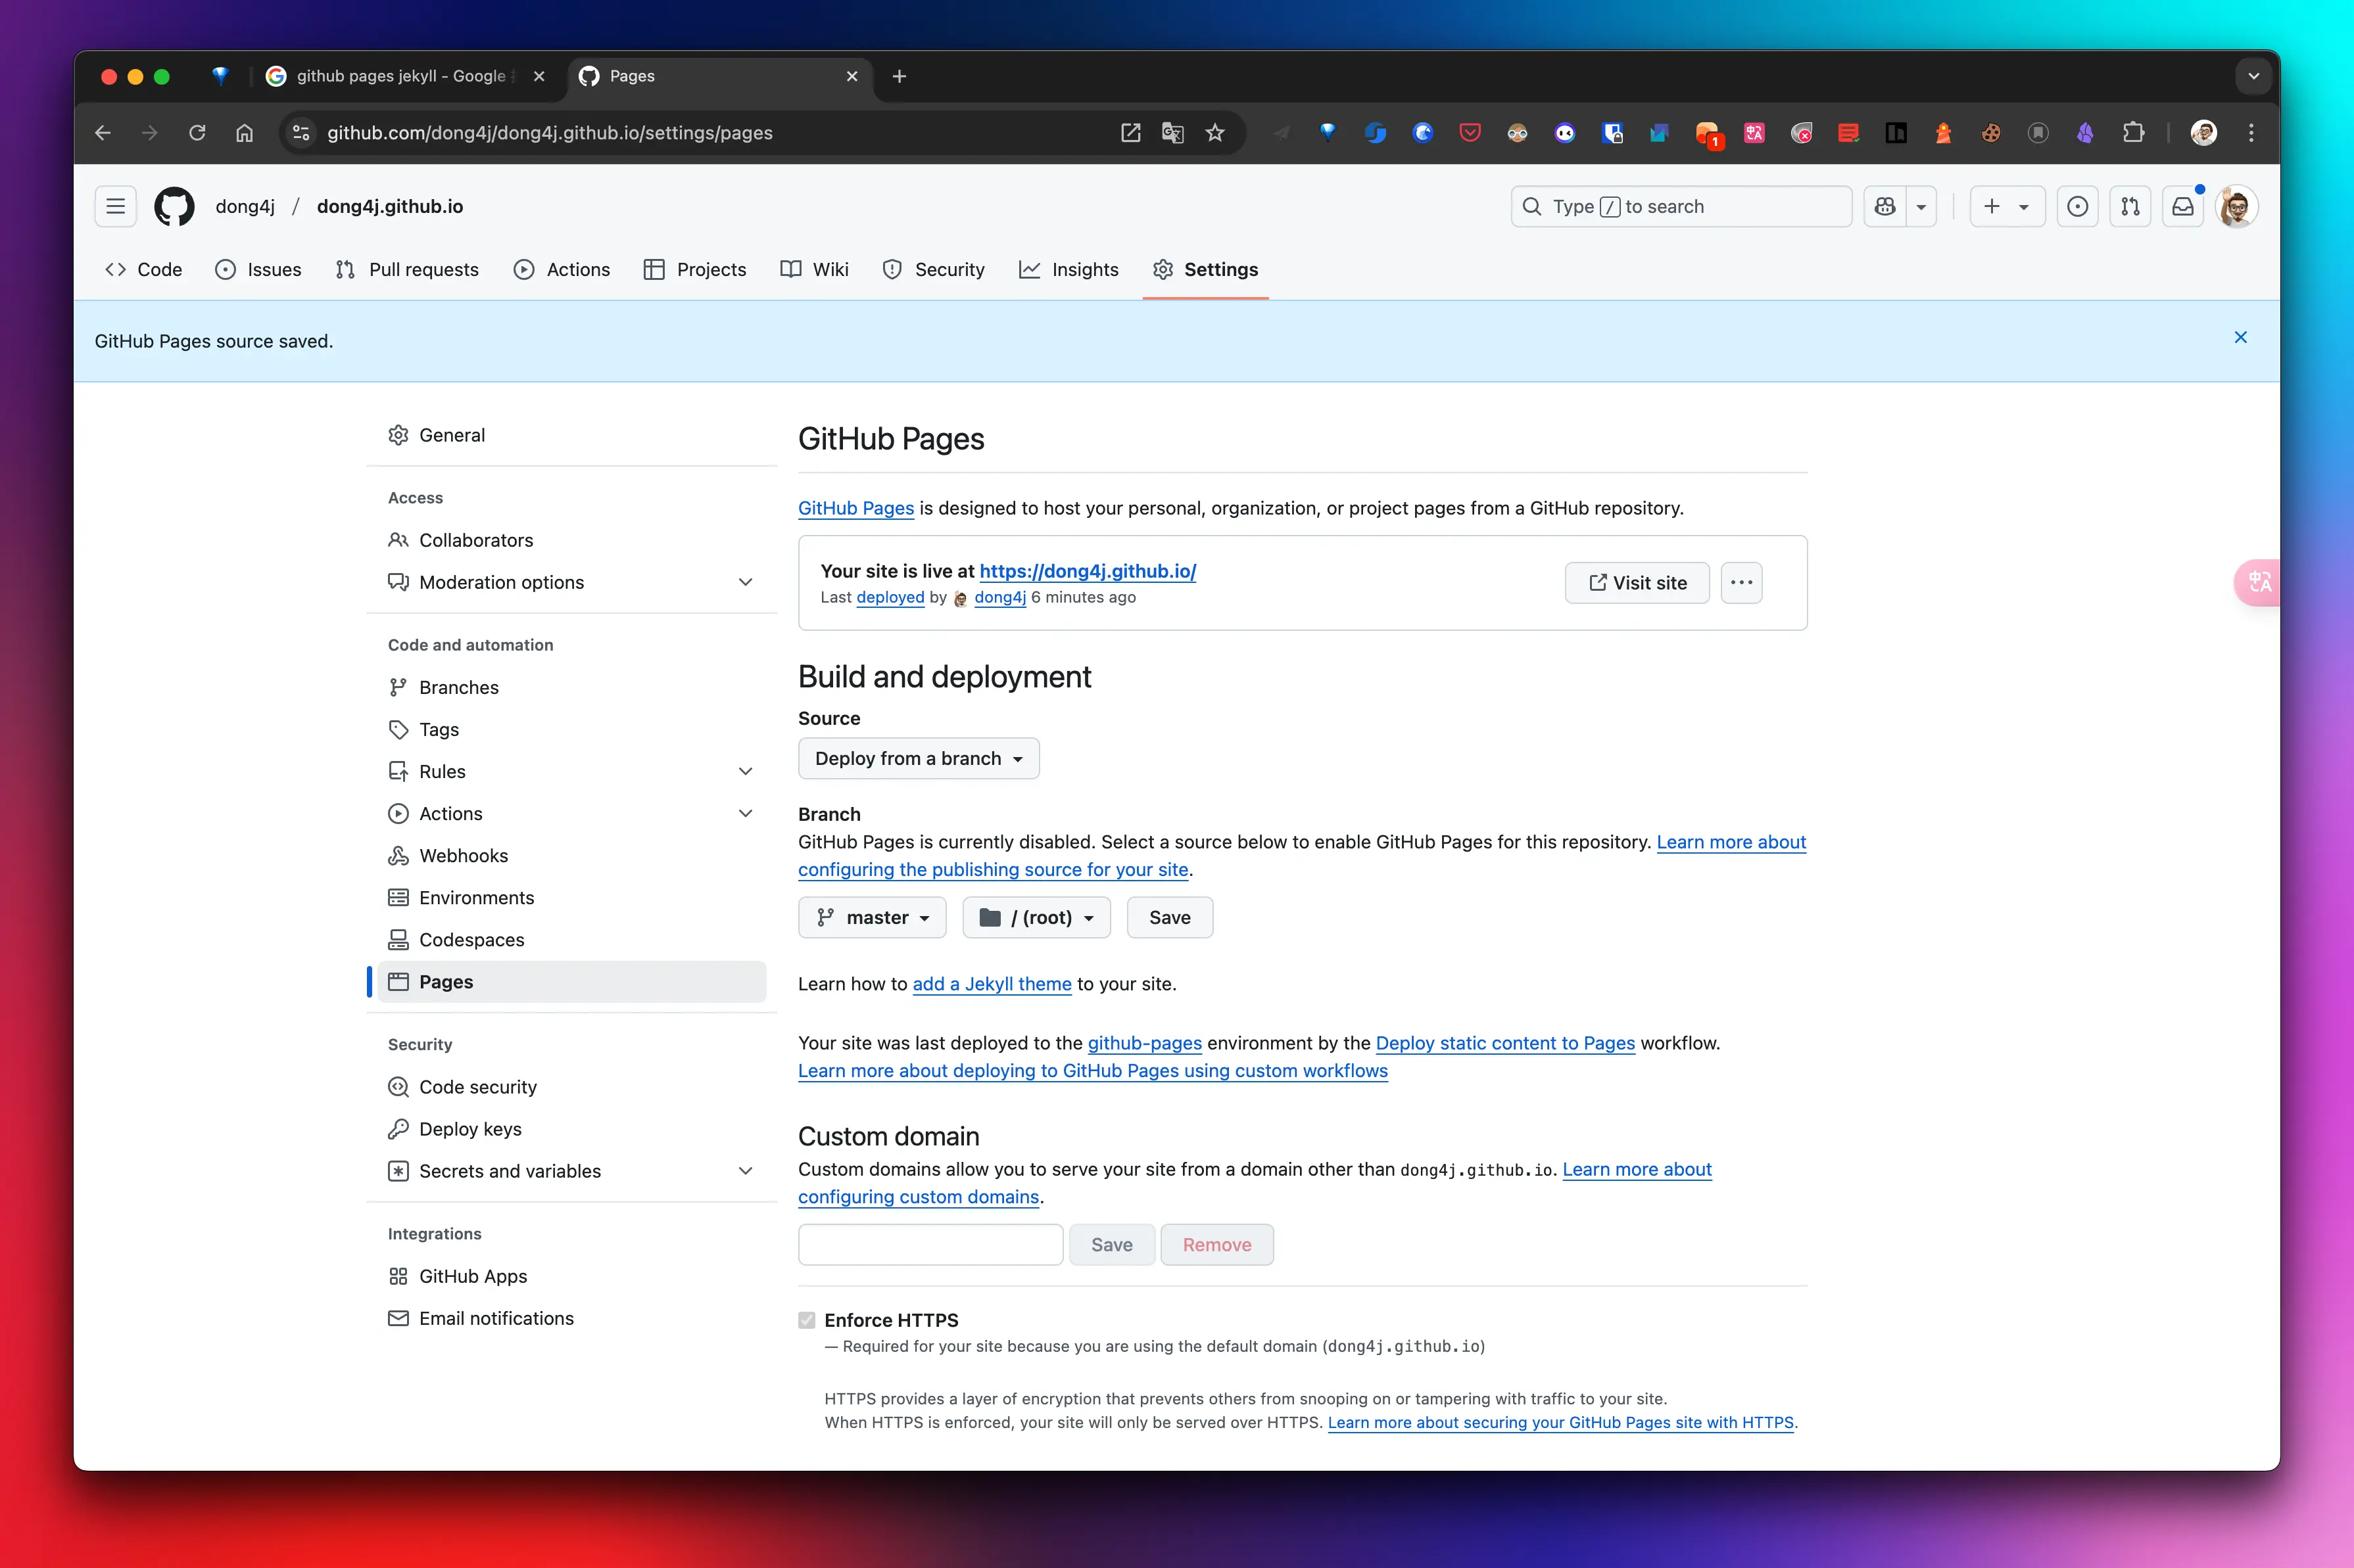Expand the Moderation options section
The image size is (2354, 1568).
coord(745,582)
